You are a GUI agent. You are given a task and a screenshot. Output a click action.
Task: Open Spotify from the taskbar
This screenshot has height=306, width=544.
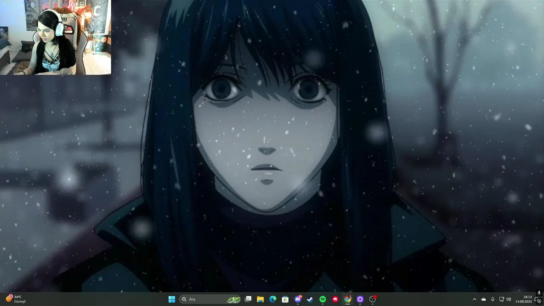coord(323,299)
